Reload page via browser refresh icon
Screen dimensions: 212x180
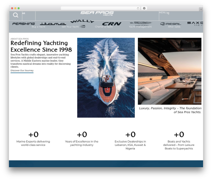tap(138, 8)
